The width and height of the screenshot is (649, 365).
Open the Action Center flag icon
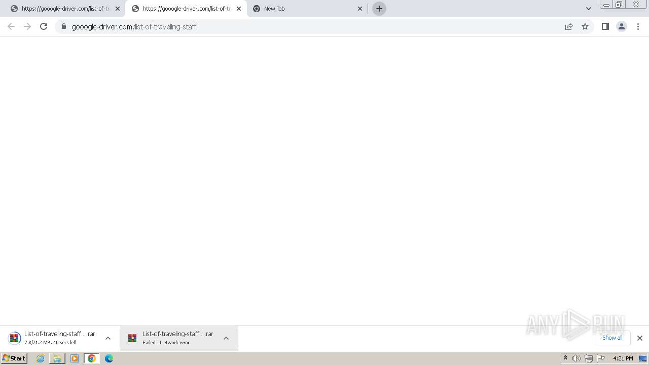coord(601,358)
